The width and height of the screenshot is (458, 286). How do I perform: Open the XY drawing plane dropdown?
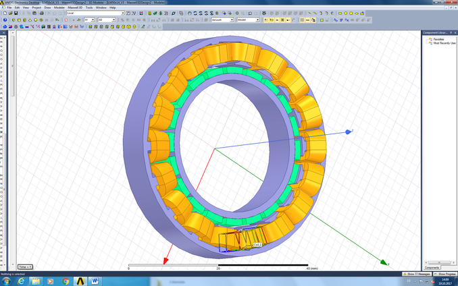(x=93, y=20)
